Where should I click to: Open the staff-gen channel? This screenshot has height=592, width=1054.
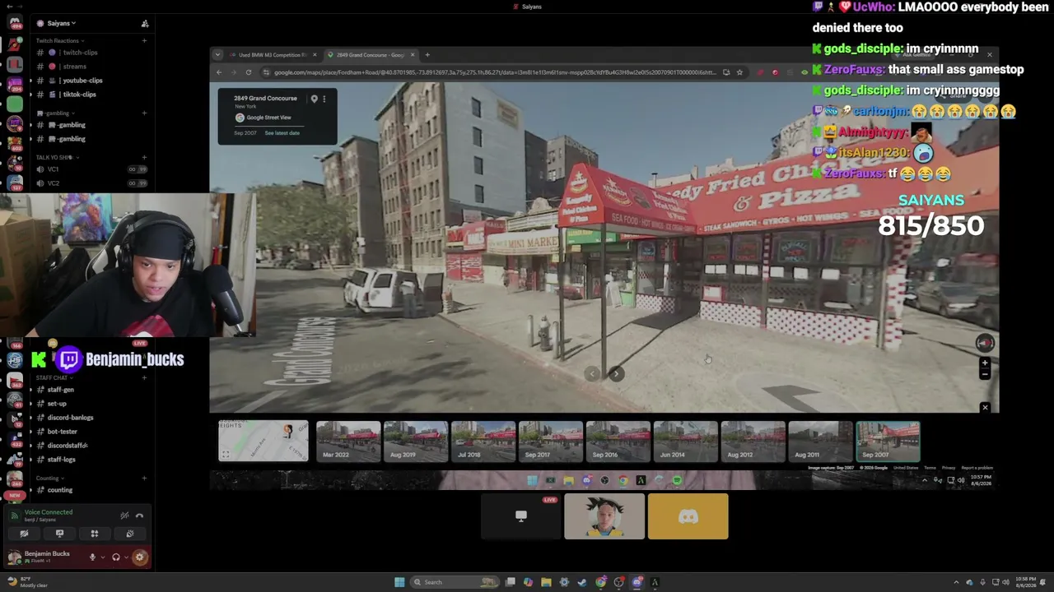click(91, 390)
